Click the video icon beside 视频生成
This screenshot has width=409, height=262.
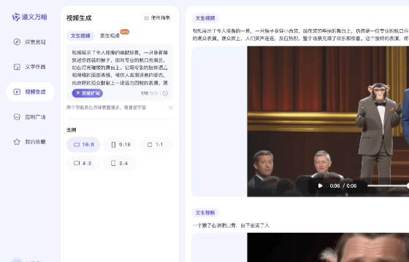(17, 92)
